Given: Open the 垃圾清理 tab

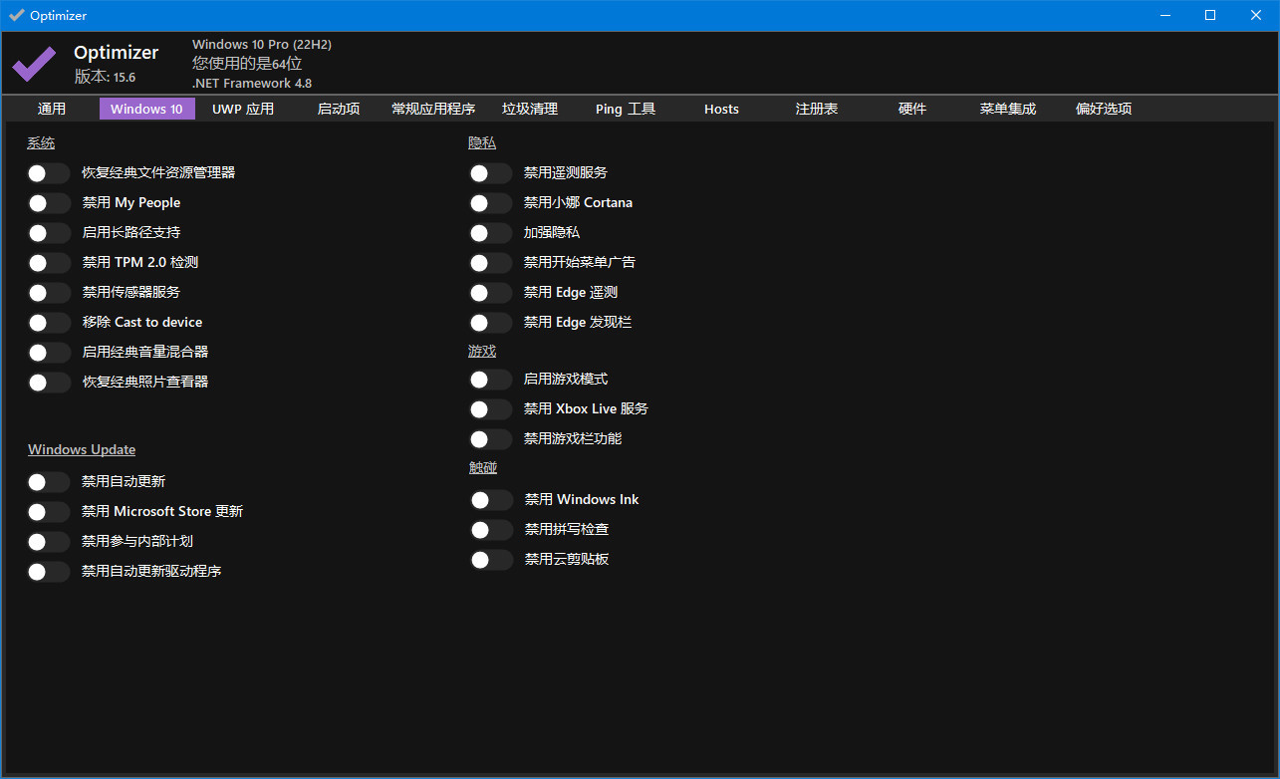Looking at the screenshot, I should [x=530, y=109].
